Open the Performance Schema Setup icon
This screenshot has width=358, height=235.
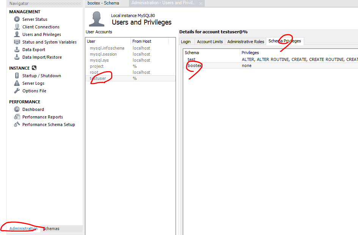17,124
